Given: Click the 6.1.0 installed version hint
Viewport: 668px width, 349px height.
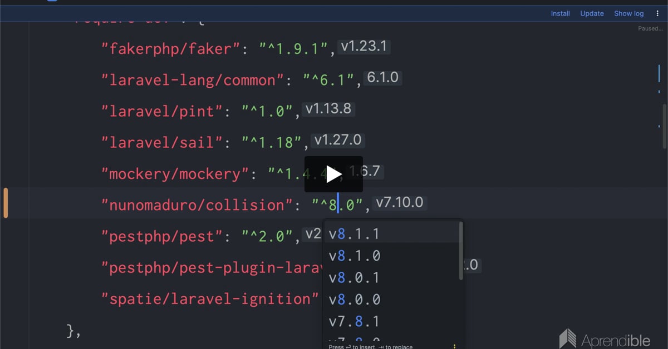Looking at the screenshot, I should [x=383, y=78].
